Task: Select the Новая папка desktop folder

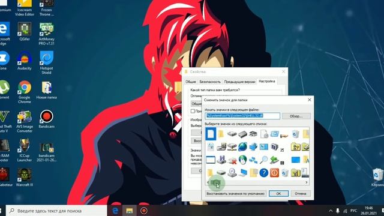Action: tap(46, 90)
